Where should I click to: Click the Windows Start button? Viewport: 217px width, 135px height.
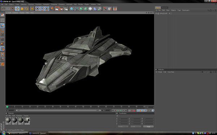click(3, 133)
